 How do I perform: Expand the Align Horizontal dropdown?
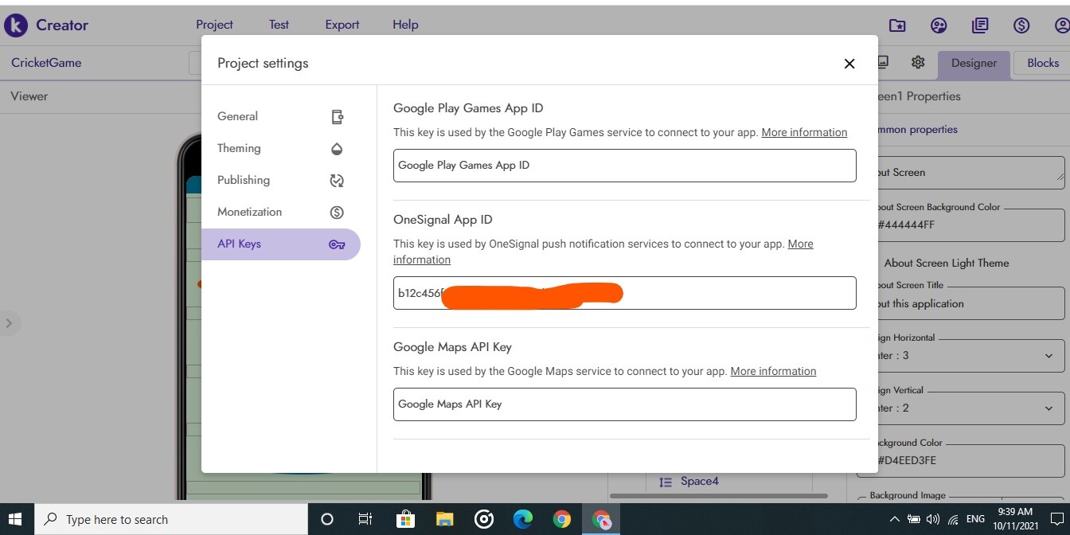[1049, 356]
